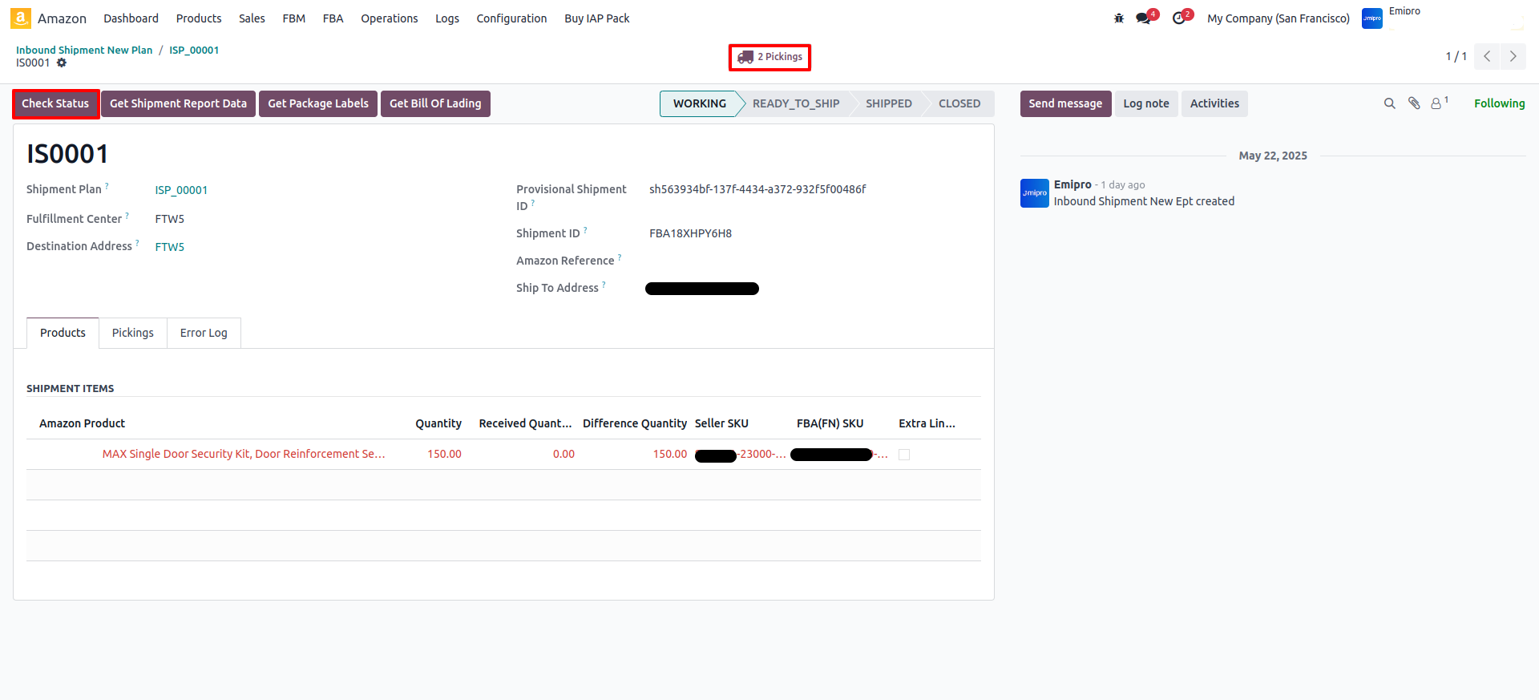Click the search magnifier in chatter
Viewport: 1539px width, 700px height.
pos(1389,103)
